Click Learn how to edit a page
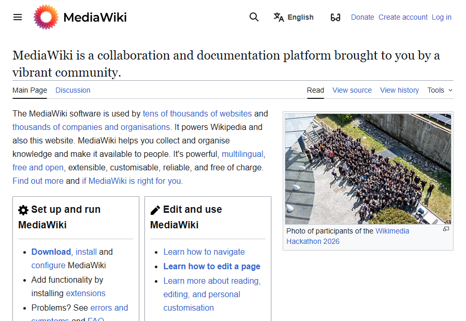Screen dimensions: 466x321 pos(212,266)
